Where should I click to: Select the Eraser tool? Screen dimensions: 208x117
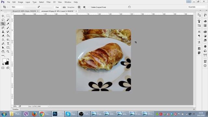pyautogui.click(x=3, y=36)
